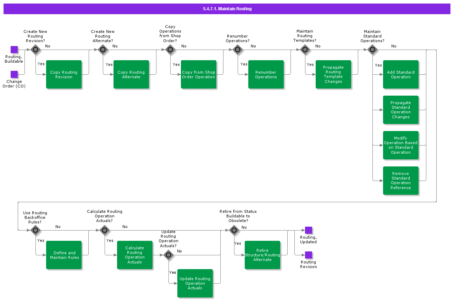Open the Add Standard Operation activity

(x=401, y=74)
